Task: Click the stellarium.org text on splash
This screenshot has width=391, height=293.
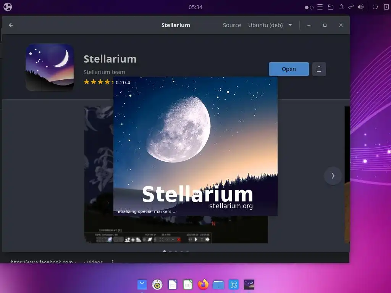Action: 231,206
